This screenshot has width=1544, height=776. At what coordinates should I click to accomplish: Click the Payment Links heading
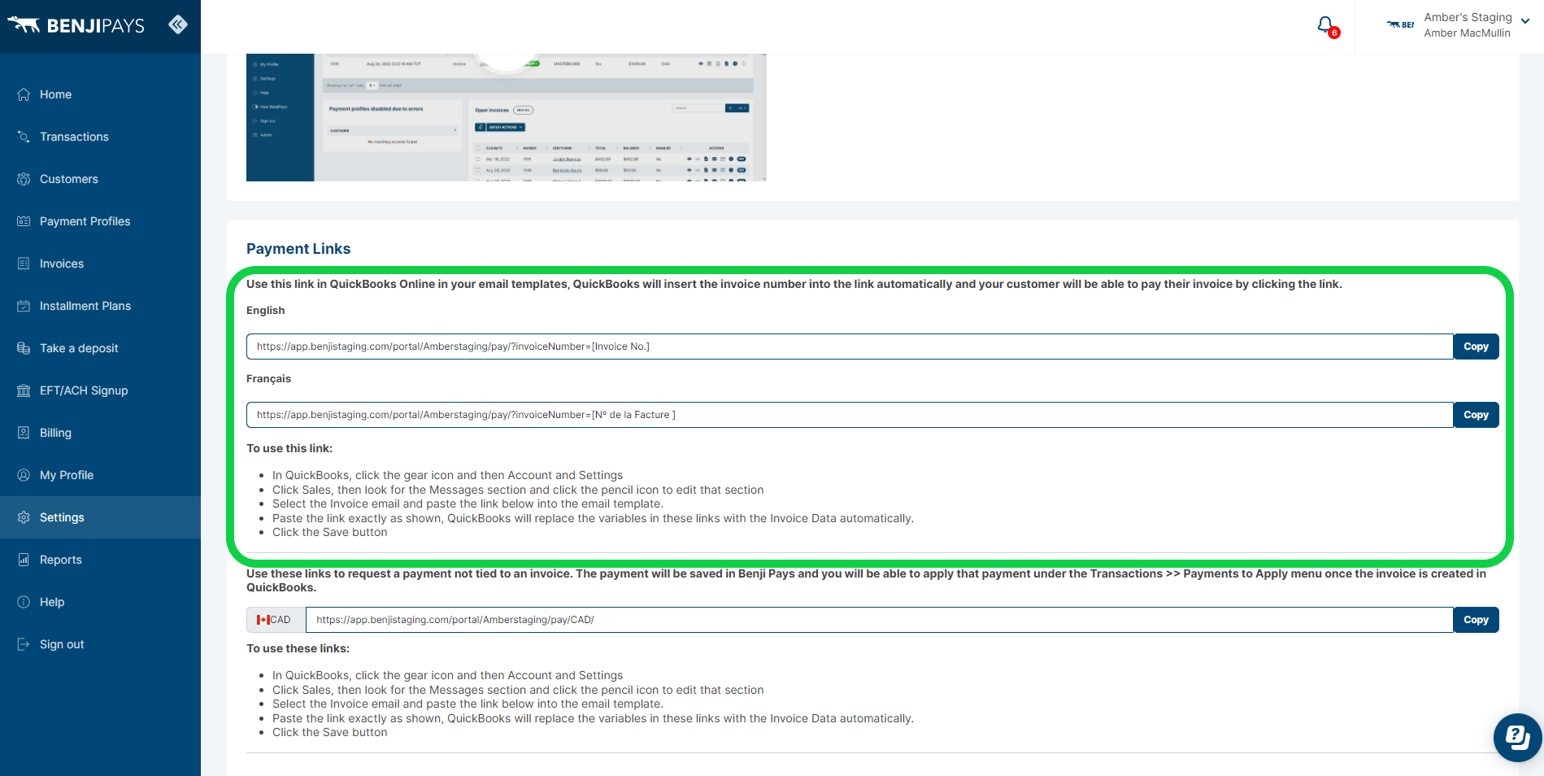(298, 249)
